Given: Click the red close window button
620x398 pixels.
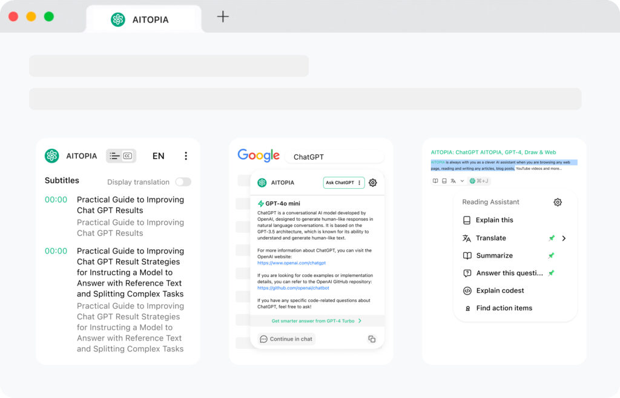Looking at the screenshot, I should tap(13, 16).
